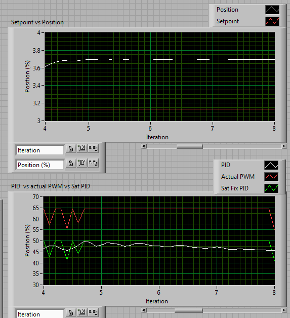Click the bottom graph Y-axis maximum value 70
The height and width of the screenshot is (318, 290).
35,196
